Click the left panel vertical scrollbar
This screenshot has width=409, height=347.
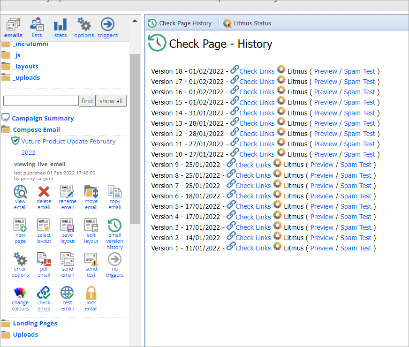point(135,139)
